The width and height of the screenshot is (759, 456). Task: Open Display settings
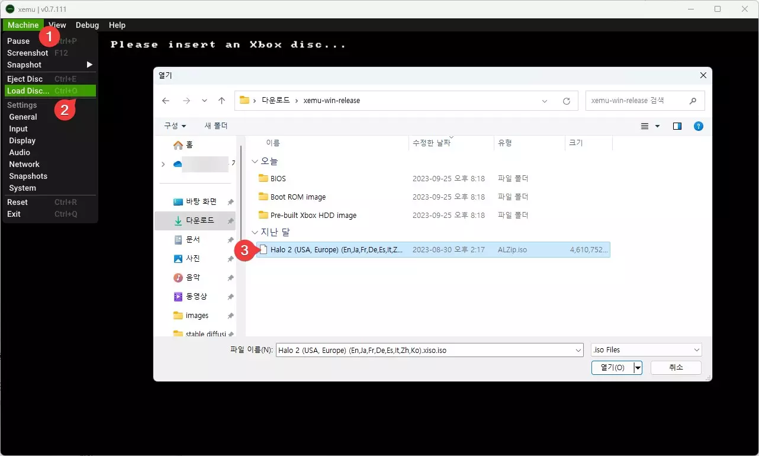tap(22, 140)
